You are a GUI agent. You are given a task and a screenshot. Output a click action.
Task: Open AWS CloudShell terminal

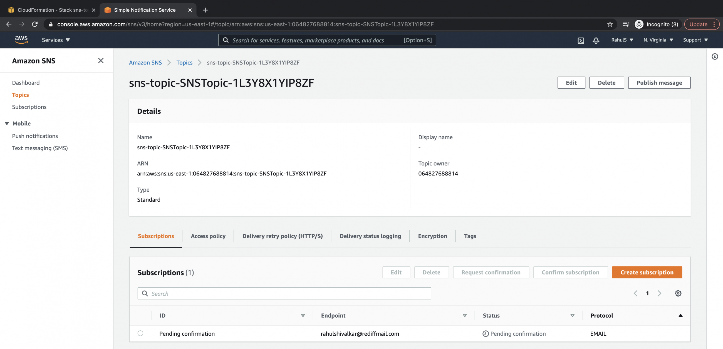click(x=581, y=40)
